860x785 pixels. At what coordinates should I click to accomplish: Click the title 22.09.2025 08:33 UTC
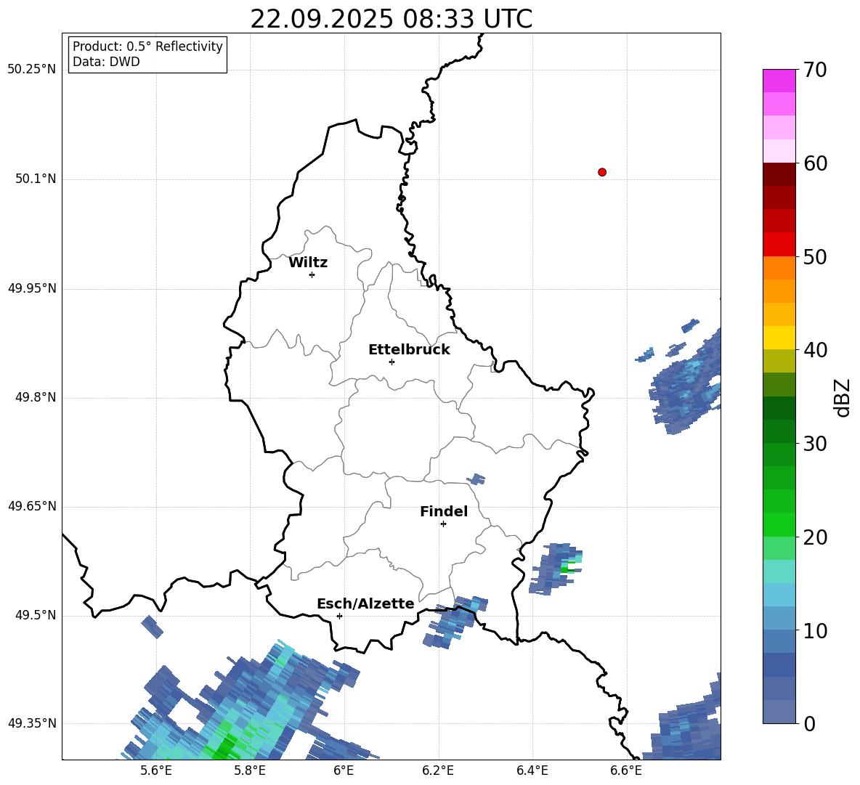tap(391, 19)
